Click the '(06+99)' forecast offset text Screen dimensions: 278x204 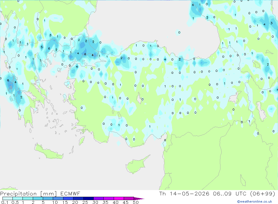pyautogui.click(x=263, y=193)
